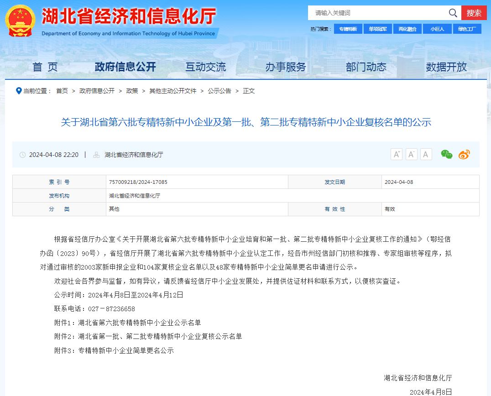Share the article via the WeChat icon
Screen dimensions: 491x396
pos(446,154)
